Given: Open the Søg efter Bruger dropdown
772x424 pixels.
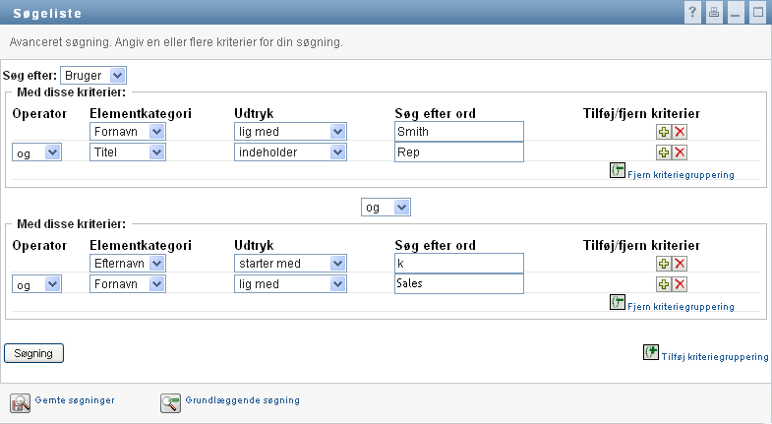Looking at the screenshot, I should (x=93, y=76).
